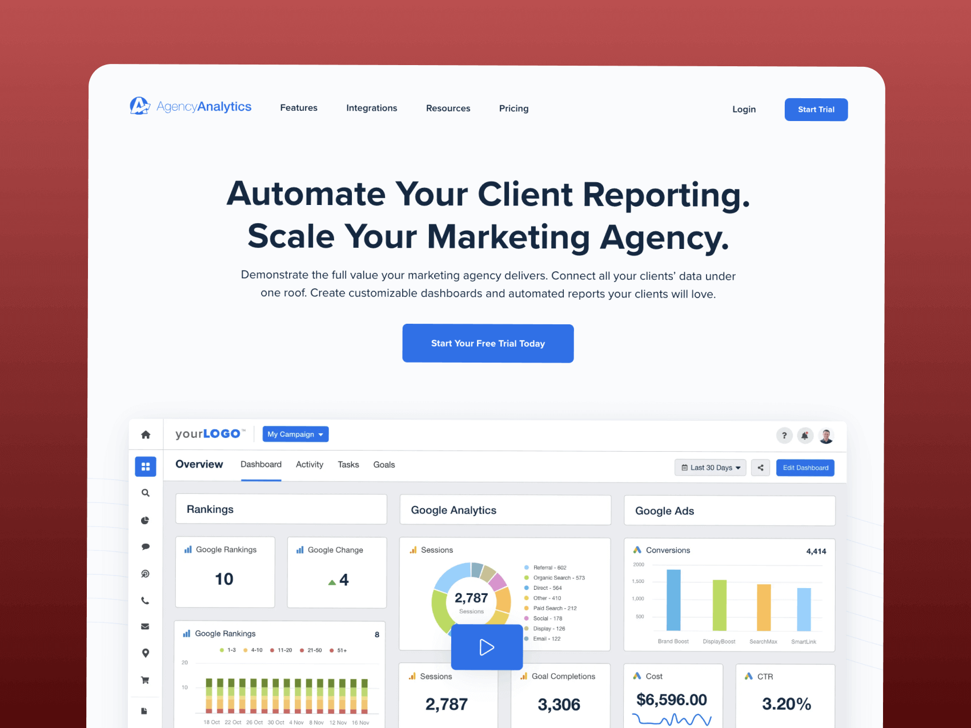The width and height of the screenshot is (971, 728).
Task: Click the 4,414 conversions total
Action: click(816, 551)
